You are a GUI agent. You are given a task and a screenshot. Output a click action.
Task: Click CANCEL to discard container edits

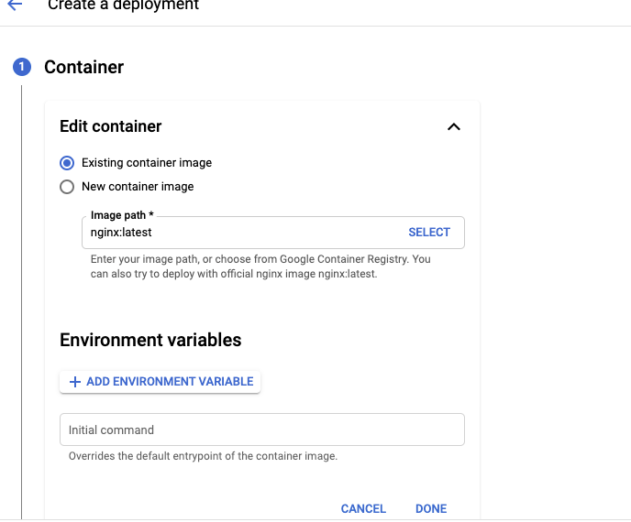pos(363,509)
